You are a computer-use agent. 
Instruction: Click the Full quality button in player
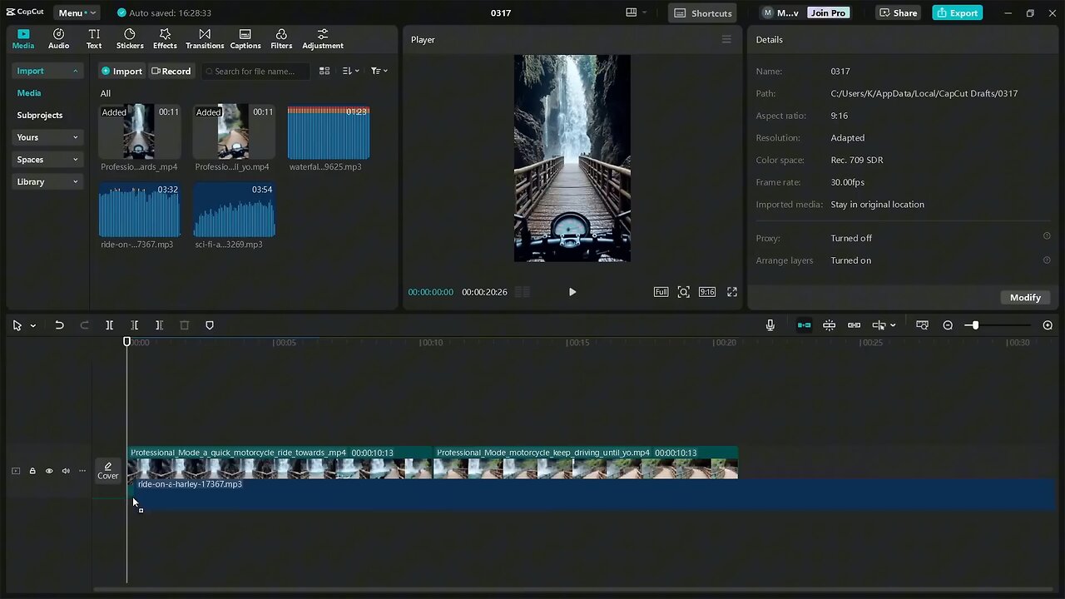point(661,292)
